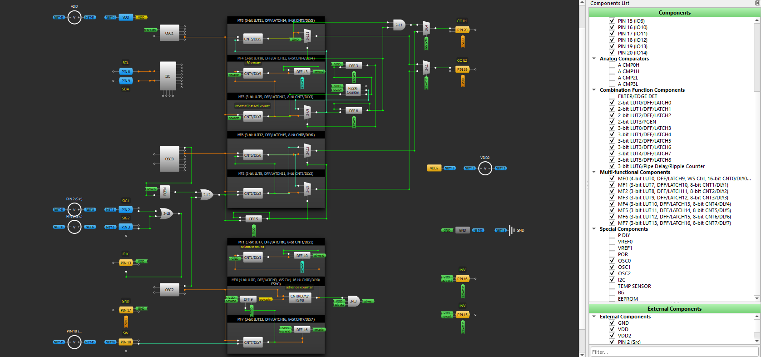761x357 pixels.
Task: Toggle the FILTER/EDGE DET checkbox
Action: (612, 96)
